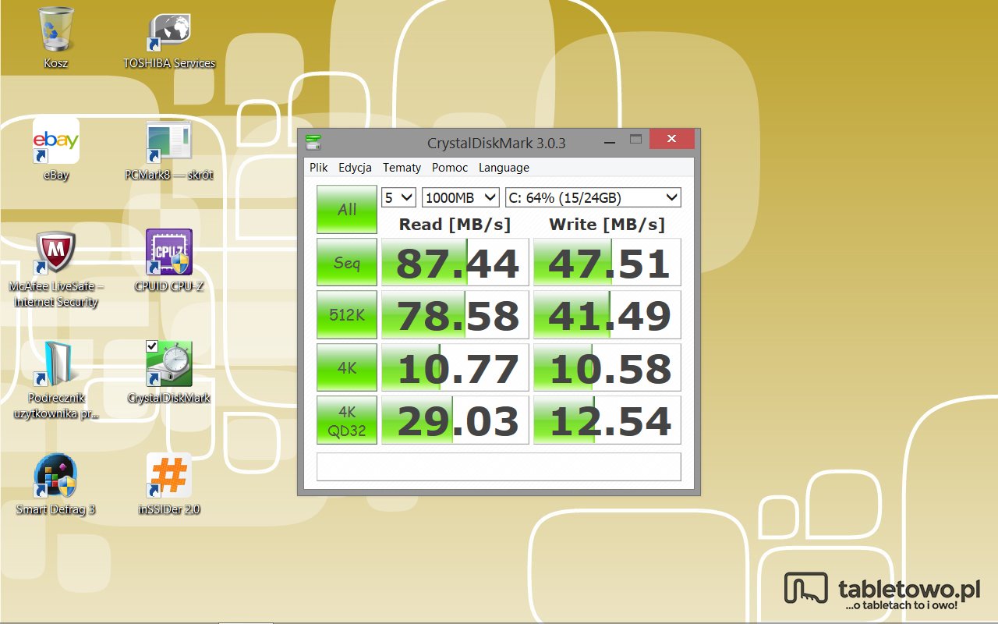Click the 512K read result 78.58
The height and width of the screenshot is (624, 998).
(x=455, y=314)
